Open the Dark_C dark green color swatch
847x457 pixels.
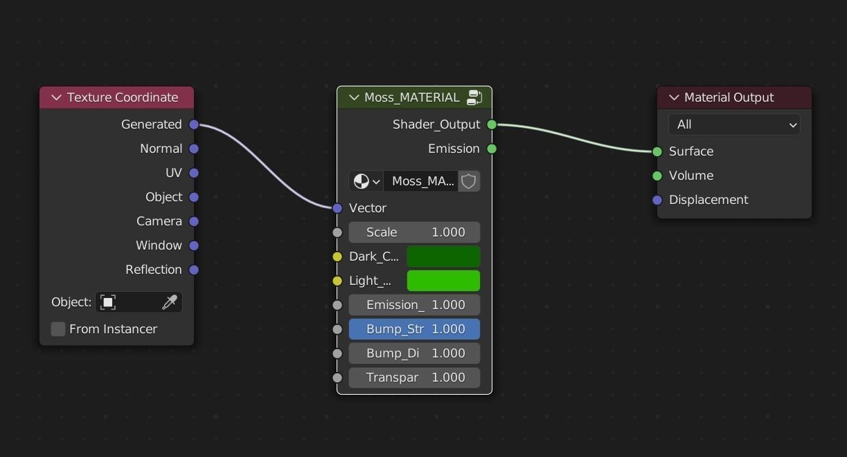point(443,257)
